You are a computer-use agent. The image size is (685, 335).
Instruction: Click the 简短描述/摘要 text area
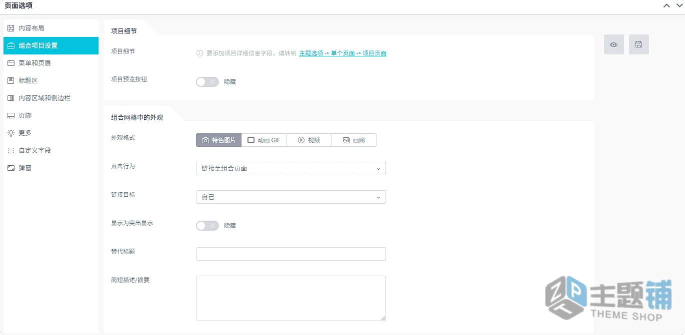pyautogui.click(x=291, y=298)
